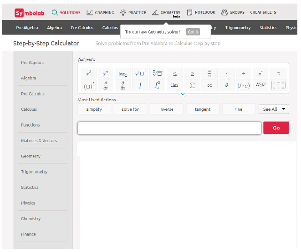The width and height of the screenshot is (301, 252).
Task: Select Trigonometry in dark top bar
Action: point(238,28)
